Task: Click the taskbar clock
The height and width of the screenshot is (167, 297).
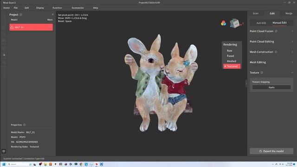Action: [x=290, y=164]
